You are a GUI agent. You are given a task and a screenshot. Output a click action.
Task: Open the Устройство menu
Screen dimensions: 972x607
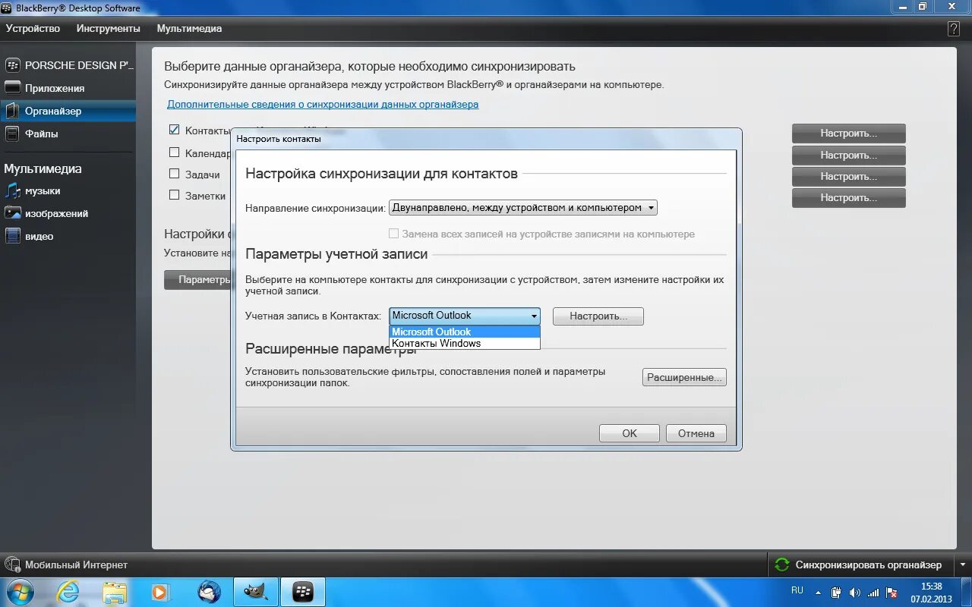(33, 28)
